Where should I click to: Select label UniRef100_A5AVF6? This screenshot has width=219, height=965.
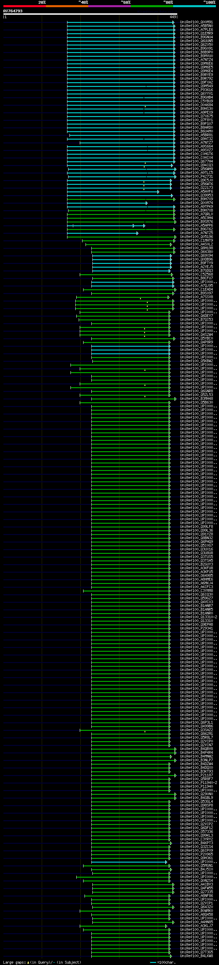pos(196,191)
